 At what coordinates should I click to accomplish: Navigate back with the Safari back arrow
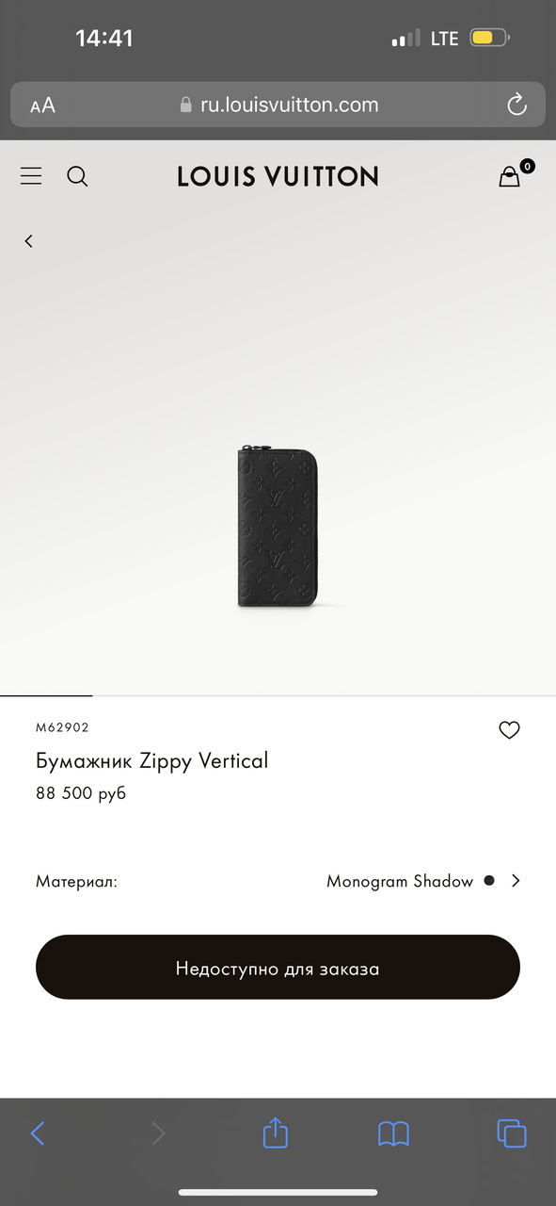[38, 1133]
